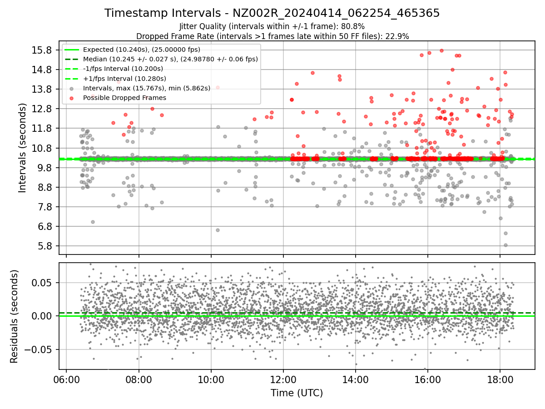Click the gray dot marker in the legend
Viewport: 545px width, 409px height.
(x=72, y=88)
